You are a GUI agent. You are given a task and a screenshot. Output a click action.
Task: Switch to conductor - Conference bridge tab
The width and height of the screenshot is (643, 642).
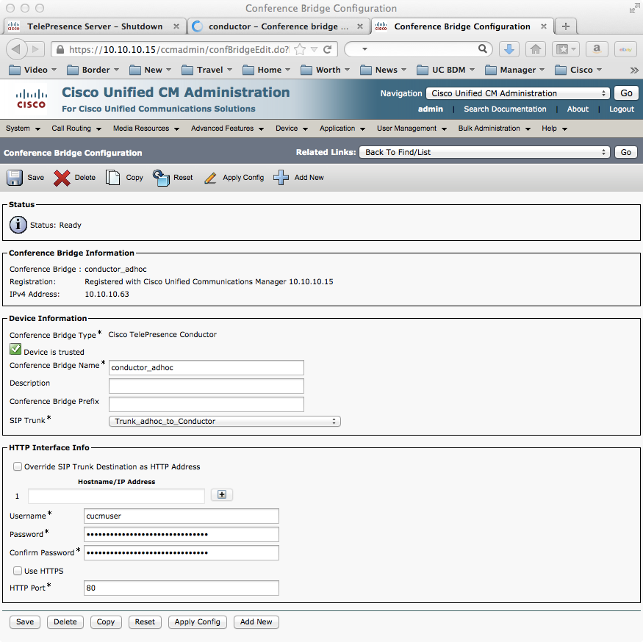point(279,26)
